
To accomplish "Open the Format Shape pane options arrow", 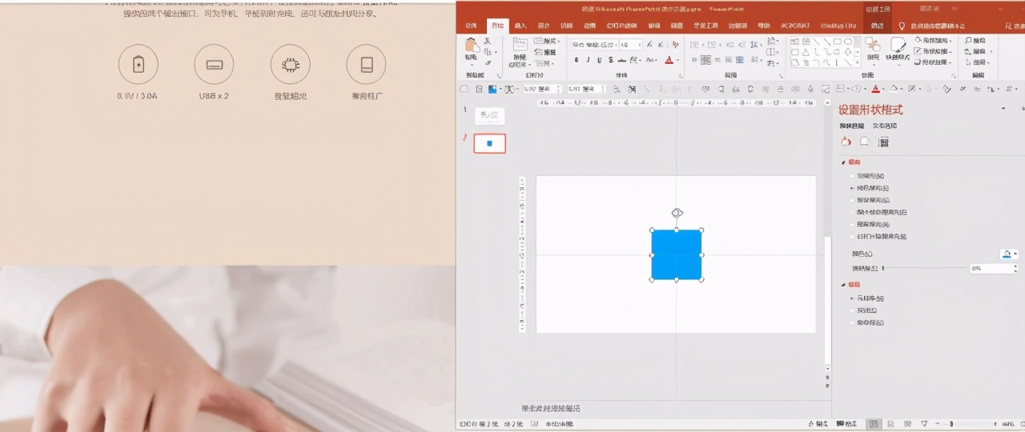I will pos(1003,109).
